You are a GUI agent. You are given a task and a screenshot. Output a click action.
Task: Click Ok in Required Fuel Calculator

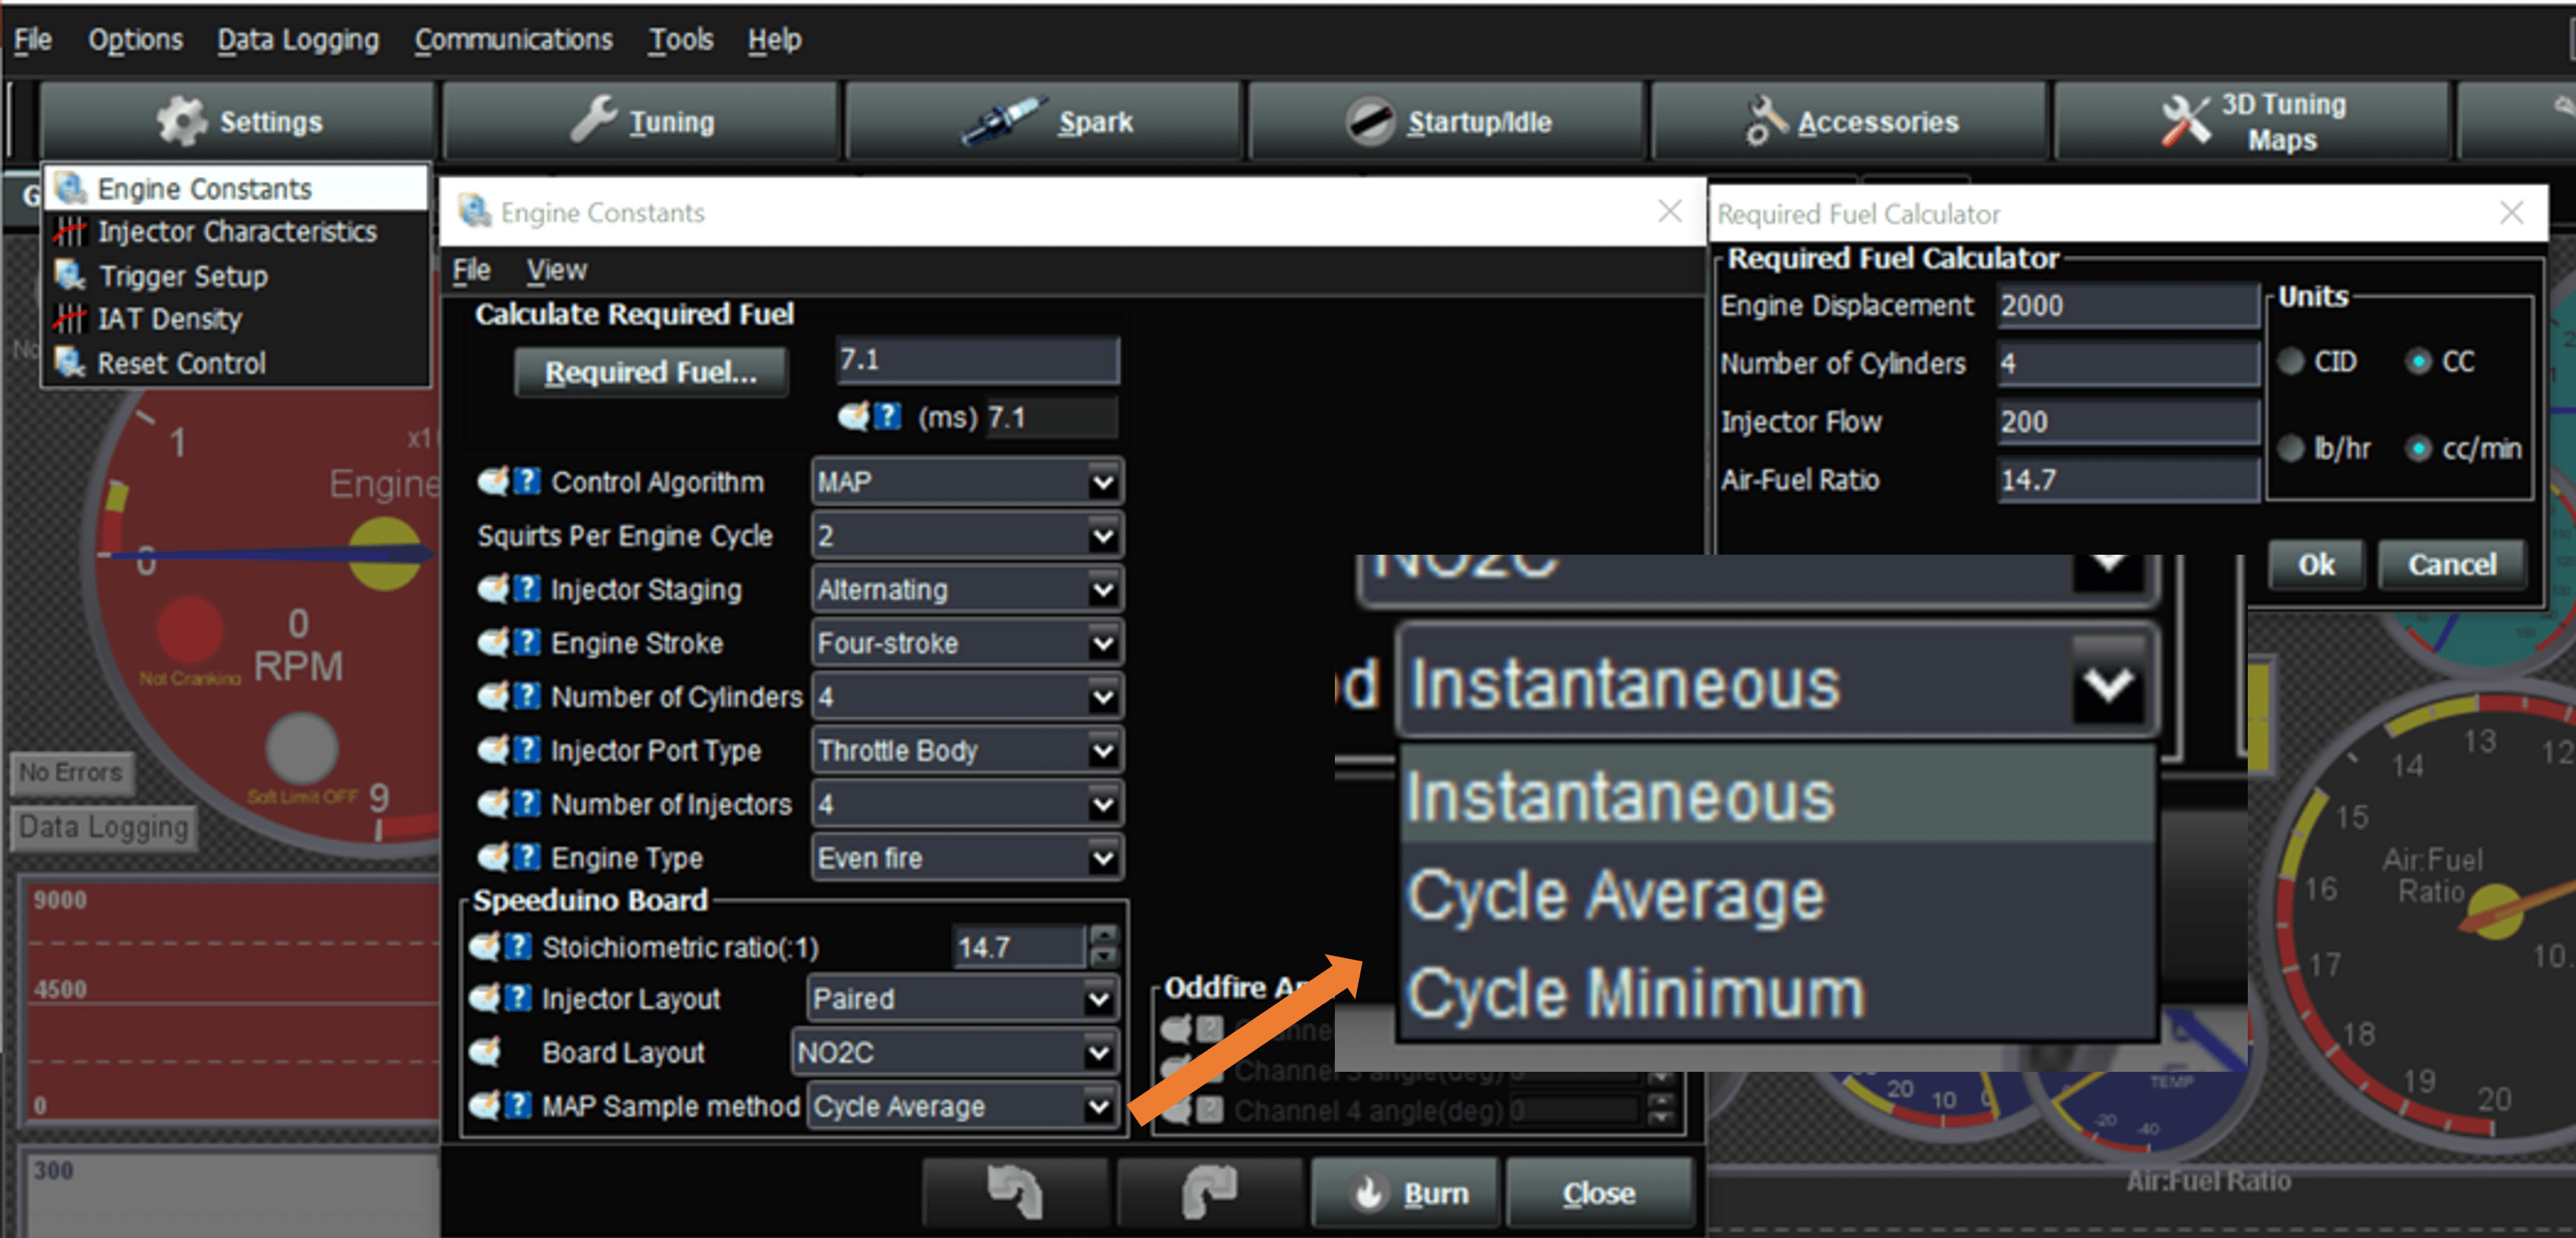point(2316,564)
